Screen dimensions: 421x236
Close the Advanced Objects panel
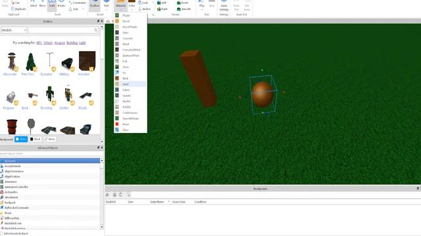[102, 147]
